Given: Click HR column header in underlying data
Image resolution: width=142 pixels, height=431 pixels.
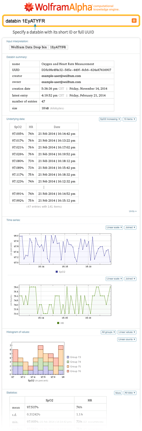Looking at the screenshot, I should pyautogui.click(x=31, y=127).
